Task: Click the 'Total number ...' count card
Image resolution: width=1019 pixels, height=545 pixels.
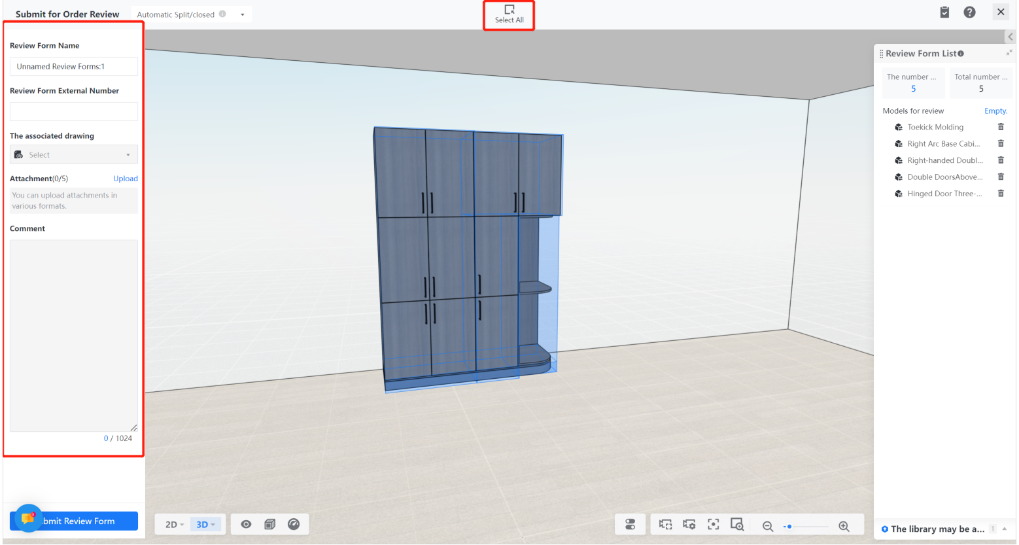Action: click(x=981, y=83)
